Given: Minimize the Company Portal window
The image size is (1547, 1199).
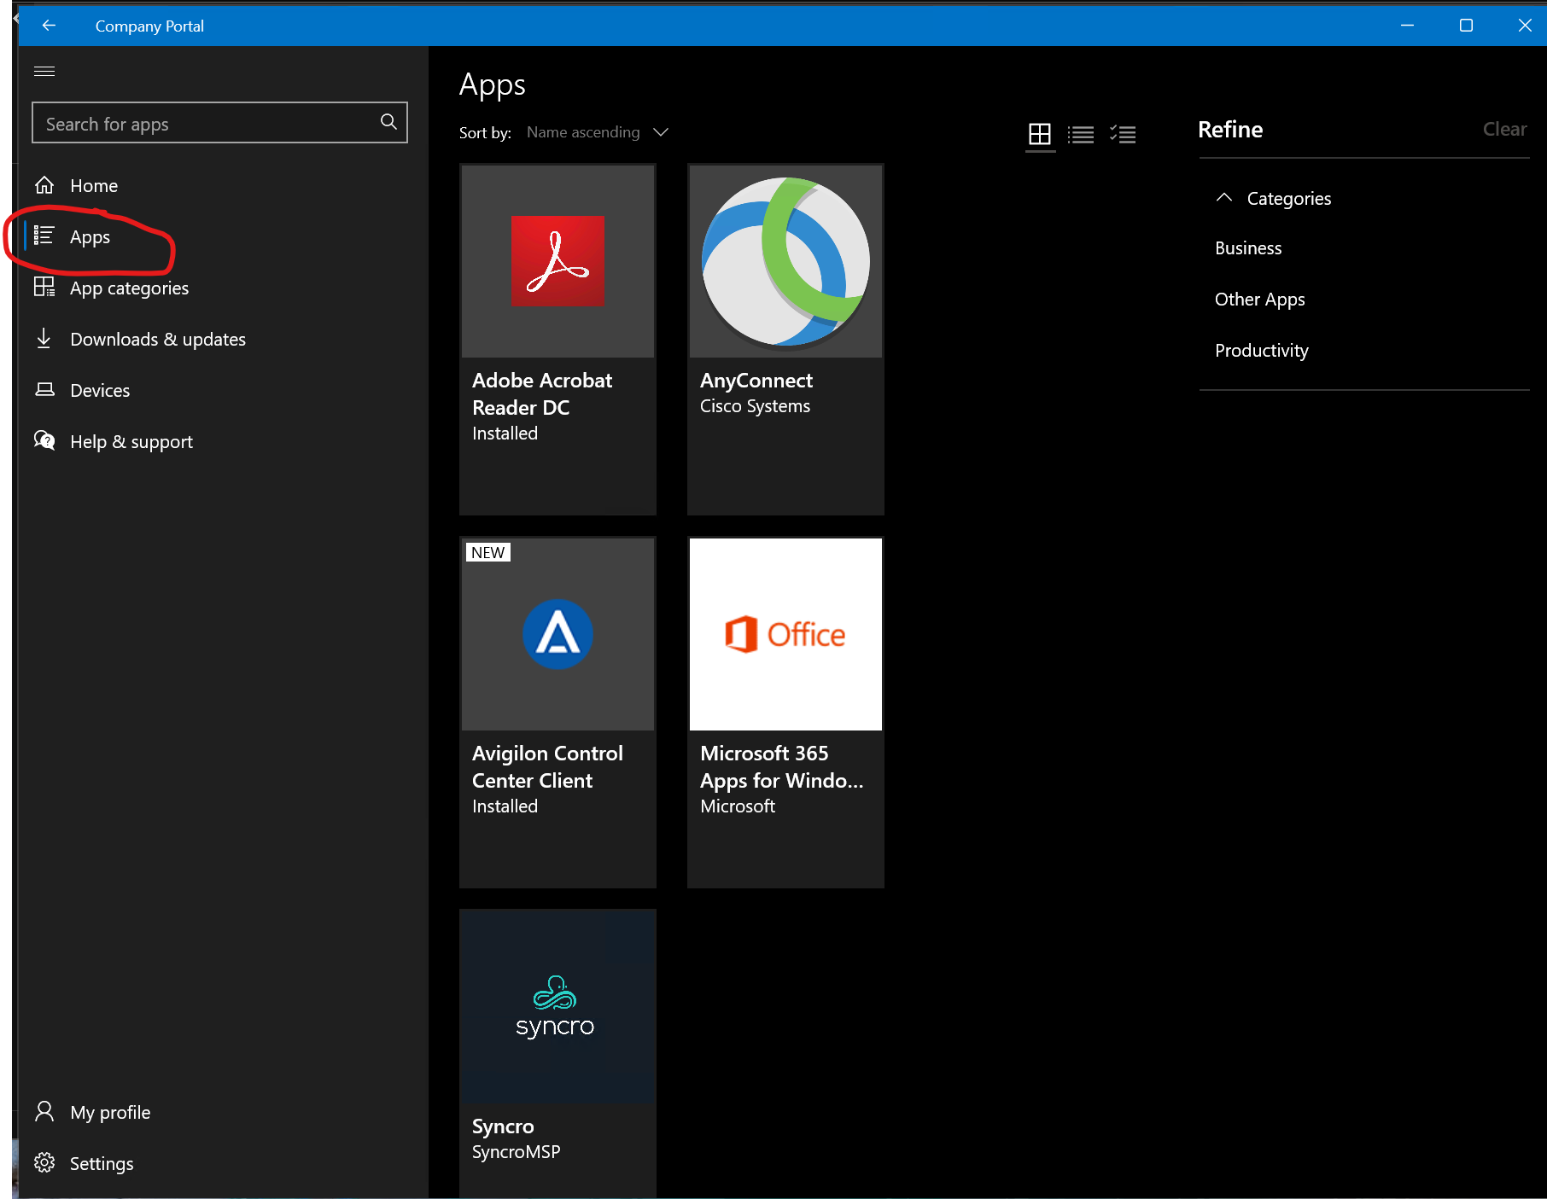Looking at the screenshot, I should [x=1407, y=26].
